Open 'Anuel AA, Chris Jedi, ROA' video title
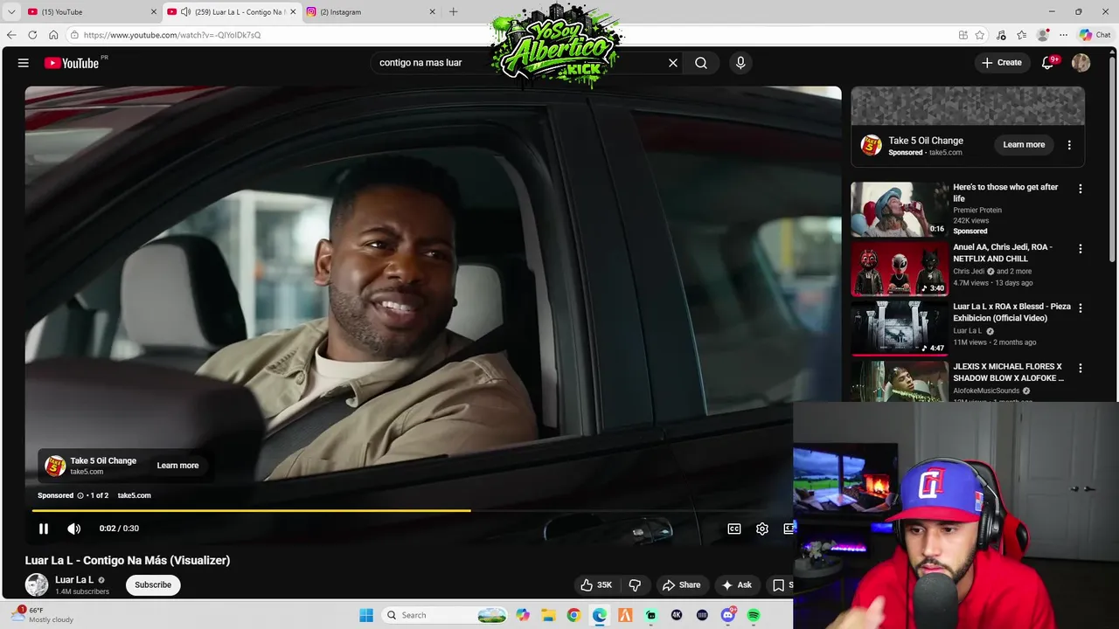Screen dimensions: 1119x629 (1003, 253)
